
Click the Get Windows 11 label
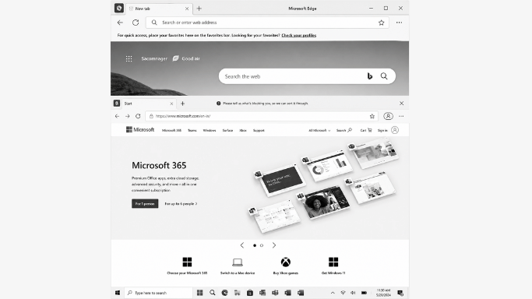(x=333, y=273)
